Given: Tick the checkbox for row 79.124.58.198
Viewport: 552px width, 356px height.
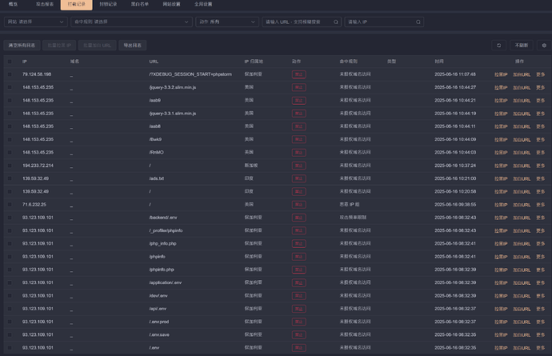Looking at the screenshot, I should coord(10,74).
